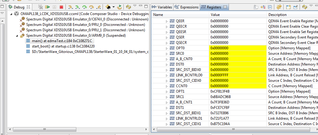Click the green Assembly Step Over icon
The image size is (318, 135).
click(84, 7)
